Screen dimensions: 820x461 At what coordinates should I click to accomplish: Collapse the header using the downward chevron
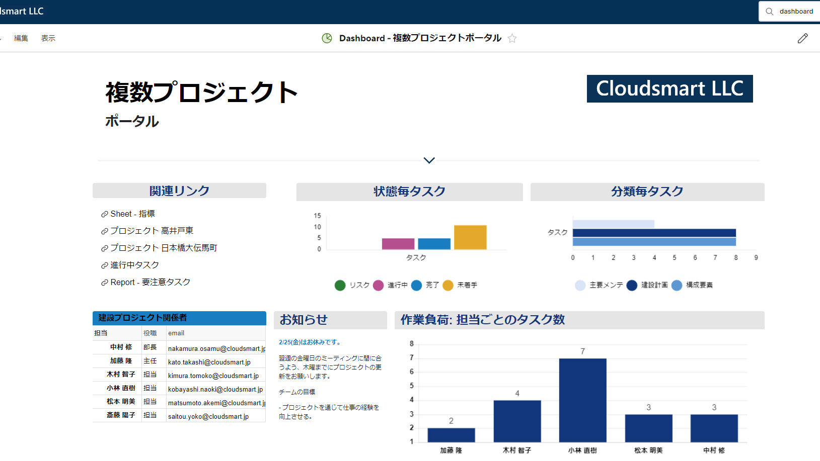click(429, 160)
